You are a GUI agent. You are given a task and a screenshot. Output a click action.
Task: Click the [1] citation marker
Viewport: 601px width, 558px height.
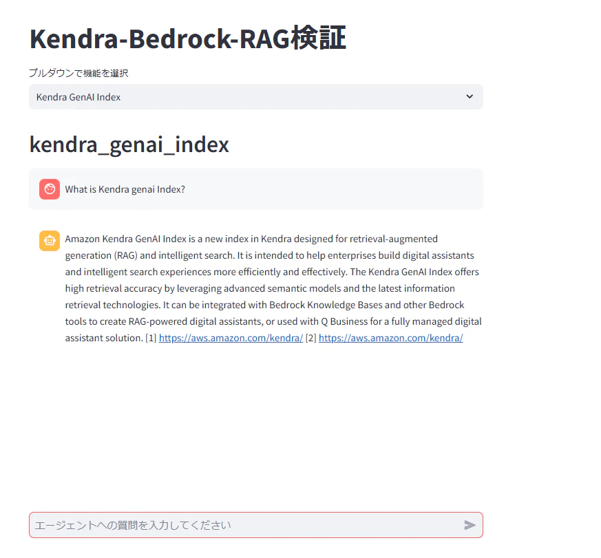151,338
